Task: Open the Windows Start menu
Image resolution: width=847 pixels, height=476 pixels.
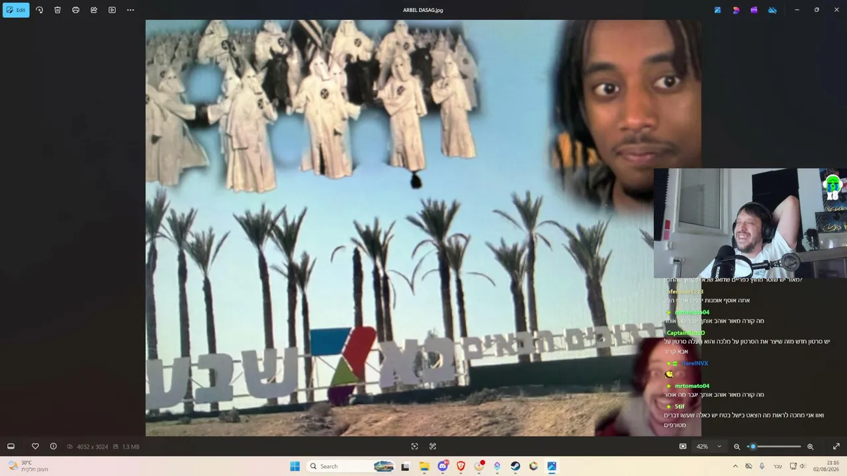Action: (294, 466)
